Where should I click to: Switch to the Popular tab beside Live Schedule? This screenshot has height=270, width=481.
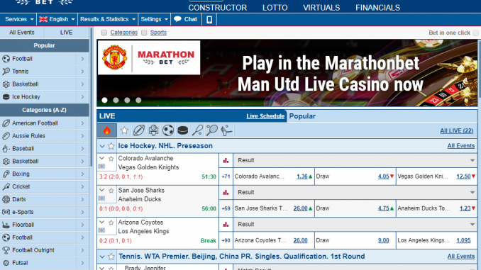[x=302, y=116]
